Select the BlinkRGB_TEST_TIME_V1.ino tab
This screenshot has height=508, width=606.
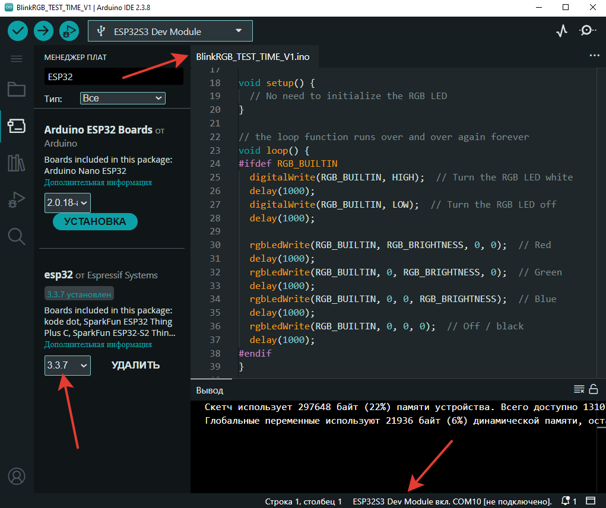[x=253, y=57]
